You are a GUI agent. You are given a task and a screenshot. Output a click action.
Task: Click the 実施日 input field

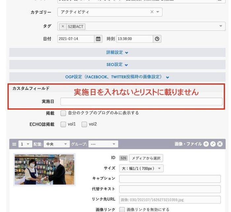[141, 102]
